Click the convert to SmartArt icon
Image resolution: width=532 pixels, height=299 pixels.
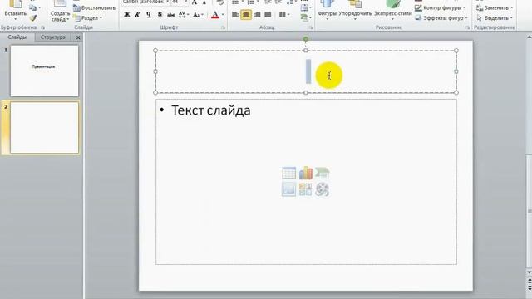tap(305, 17)
